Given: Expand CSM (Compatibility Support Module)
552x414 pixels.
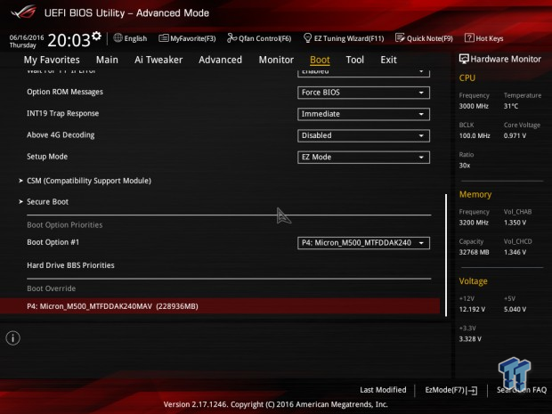Looking at the screenshot, I should [89, 181].
